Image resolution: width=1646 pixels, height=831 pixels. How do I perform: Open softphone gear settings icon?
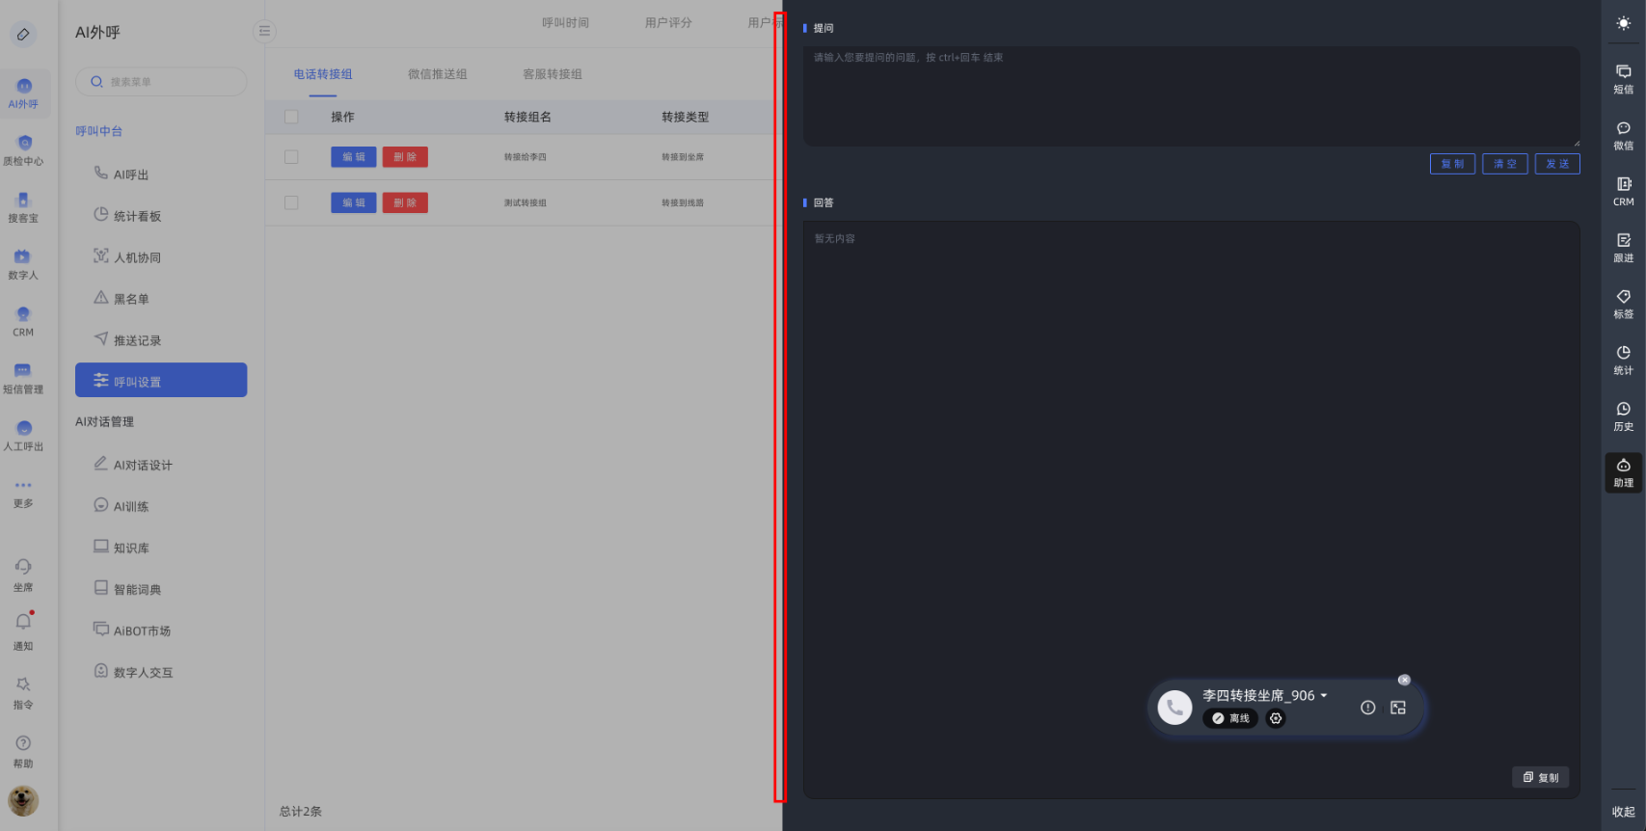[1276, 718]
